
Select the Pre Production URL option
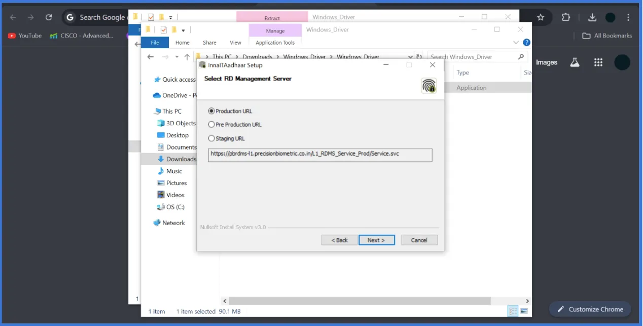click(x=211, y=124)
